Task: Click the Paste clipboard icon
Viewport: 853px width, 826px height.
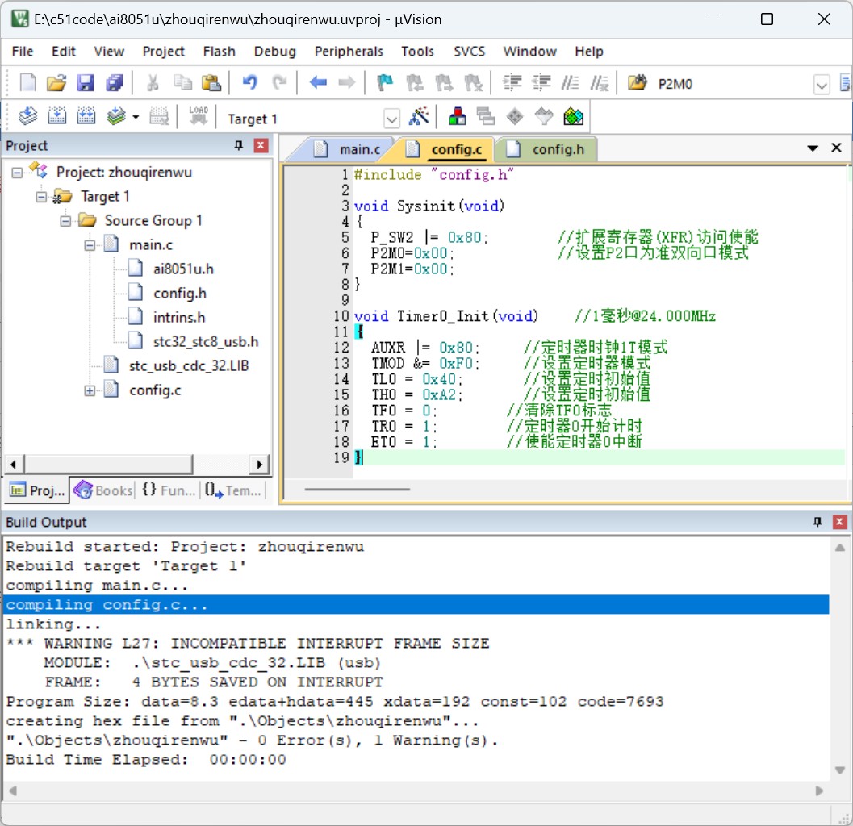Action: click(x=211, y=83)
